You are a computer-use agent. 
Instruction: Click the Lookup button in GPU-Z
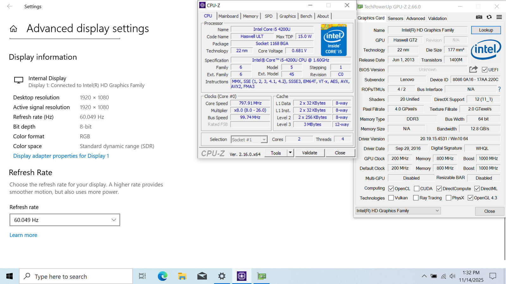pos(486,30)
